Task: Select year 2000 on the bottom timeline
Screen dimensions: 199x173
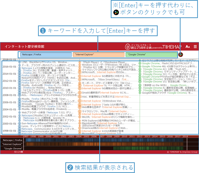Action: pos(48,136)
